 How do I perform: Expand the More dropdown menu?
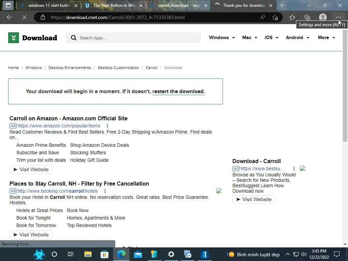pos(327,37)
